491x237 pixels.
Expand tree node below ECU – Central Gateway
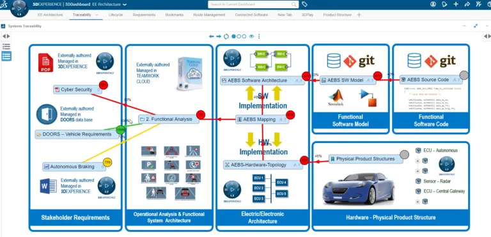pos(417,202)
